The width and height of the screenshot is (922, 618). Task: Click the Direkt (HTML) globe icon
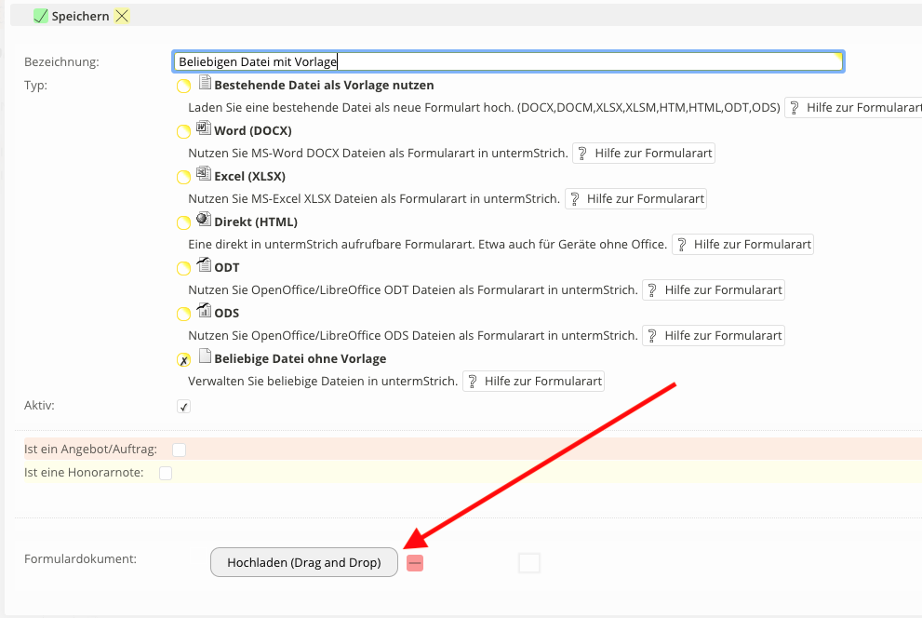205,221
